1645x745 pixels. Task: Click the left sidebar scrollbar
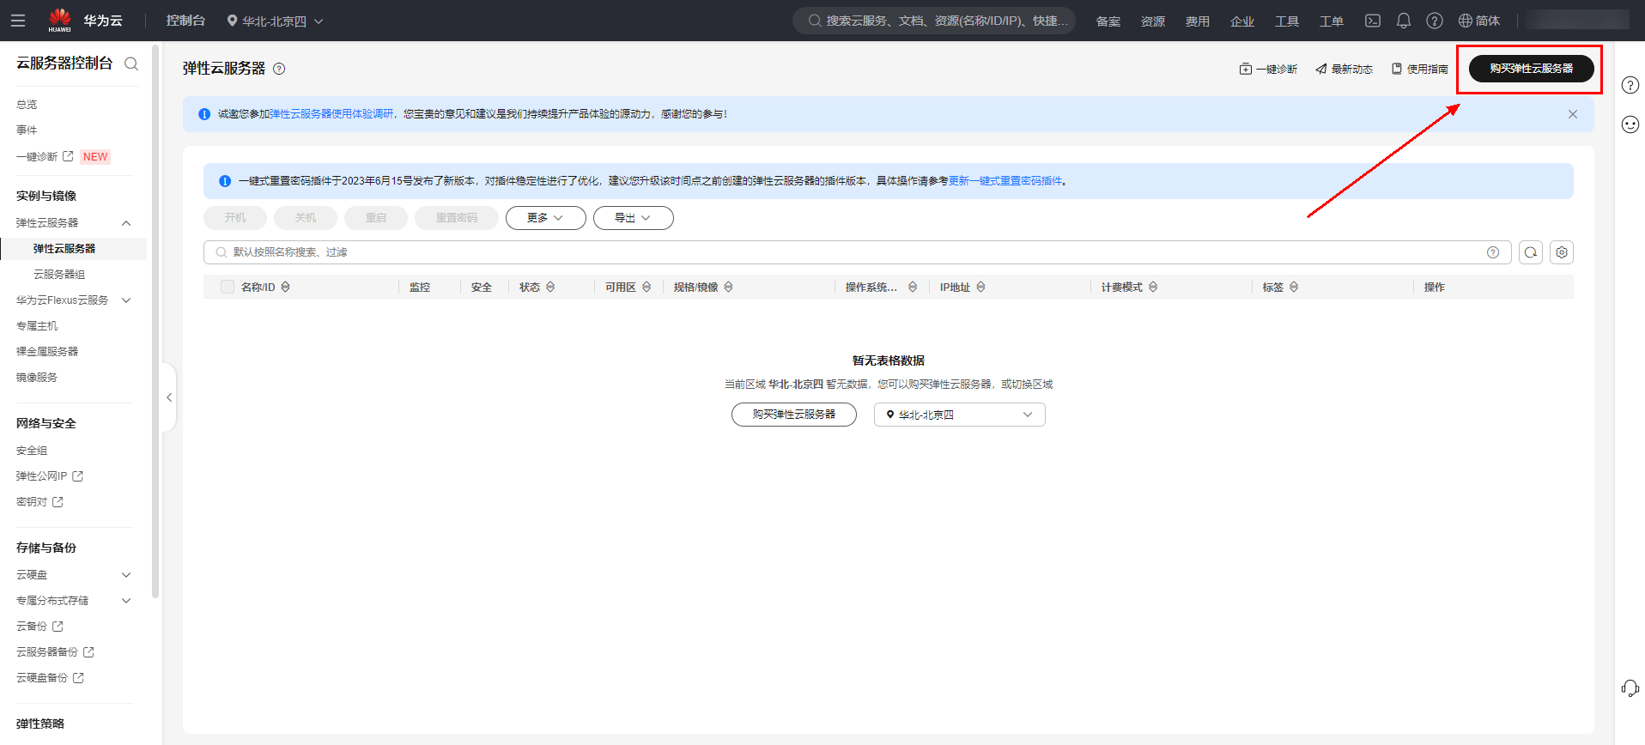click(155, 321)
